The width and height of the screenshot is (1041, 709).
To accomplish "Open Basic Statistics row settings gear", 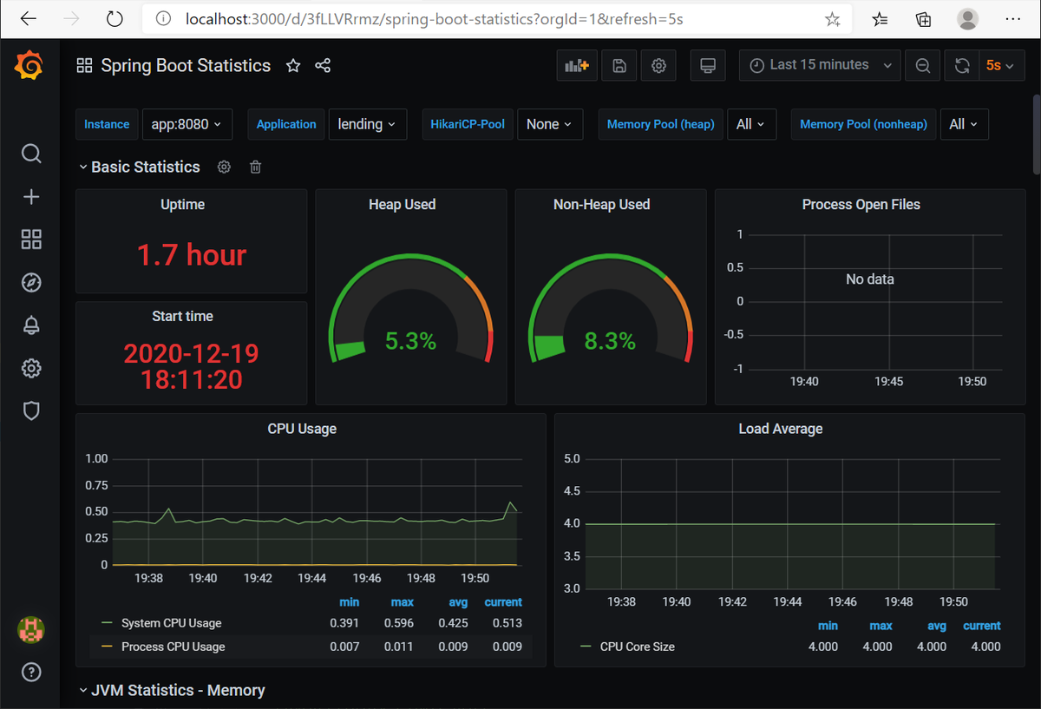I will pyautogui.click(x=224, y=167).
